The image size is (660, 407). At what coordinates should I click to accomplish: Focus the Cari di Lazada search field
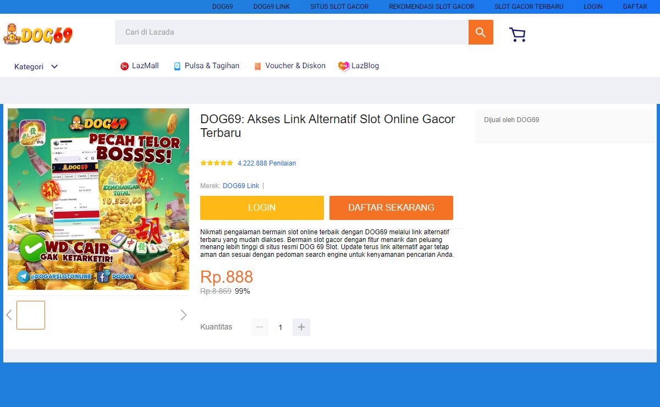point(291,32)
